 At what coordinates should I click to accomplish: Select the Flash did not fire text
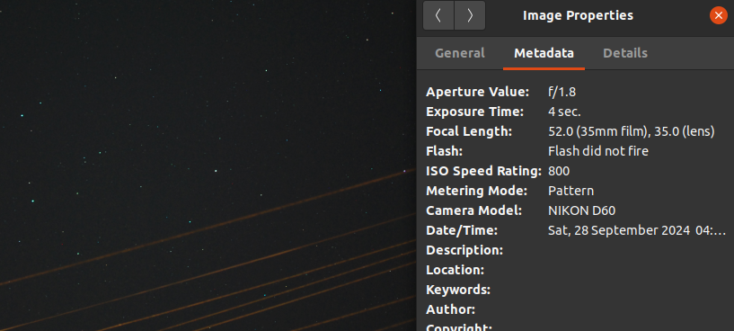[x=598, y=151]
